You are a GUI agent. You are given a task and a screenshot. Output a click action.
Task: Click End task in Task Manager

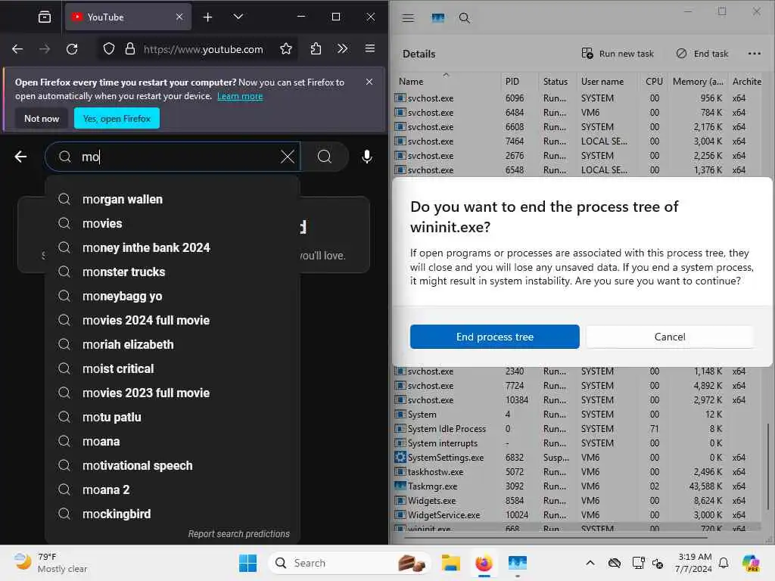click(702, 54)
